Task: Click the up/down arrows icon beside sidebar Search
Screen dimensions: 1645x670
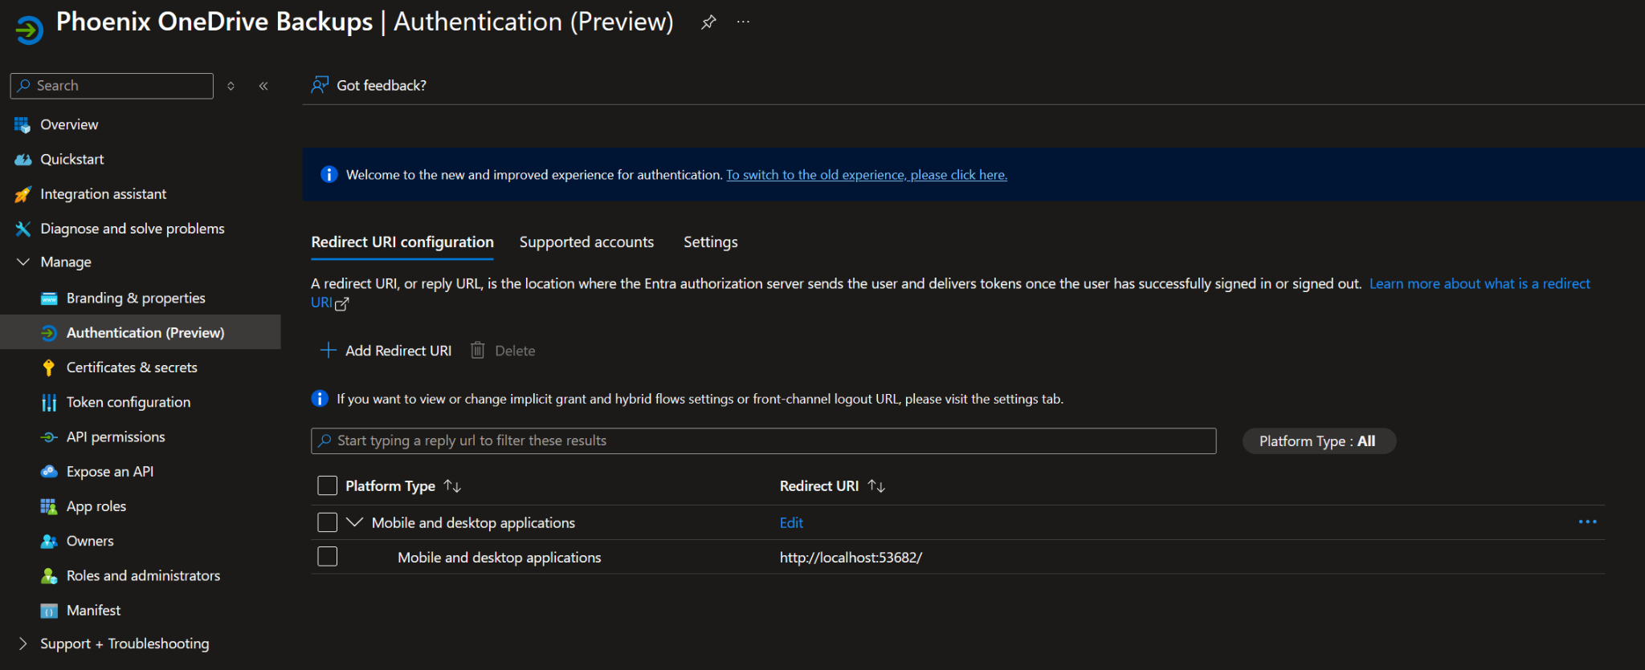Action: tap(231, 86)
